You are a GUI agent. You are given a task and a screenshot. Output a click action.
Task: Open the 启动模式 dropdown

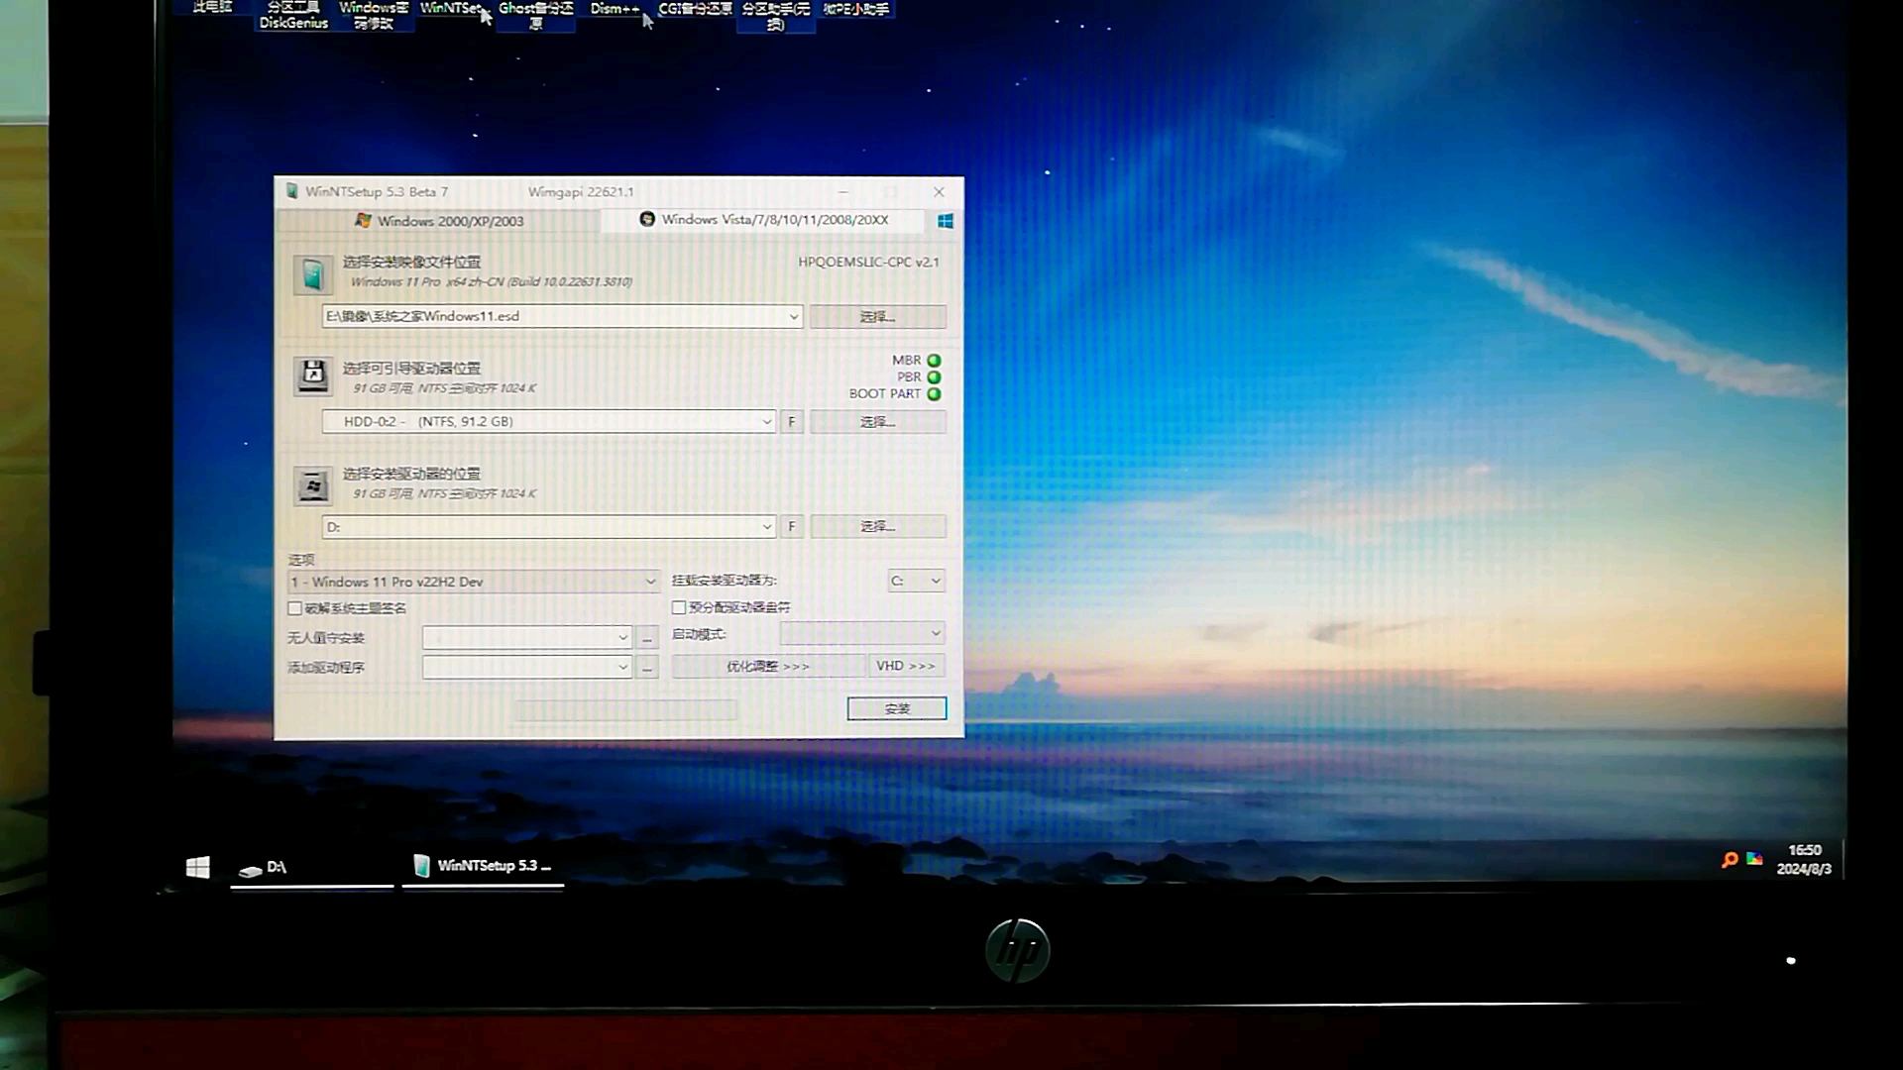862,633
